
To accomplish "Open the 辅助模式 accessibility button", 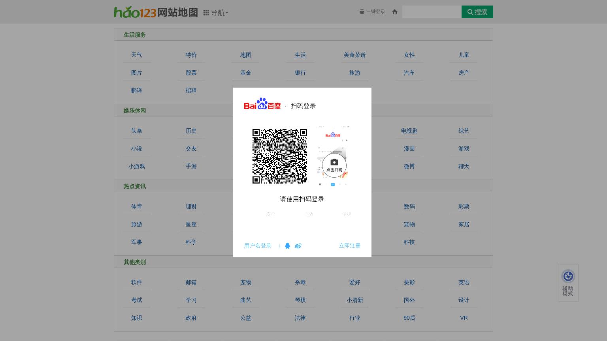I will tap(568, 283).
